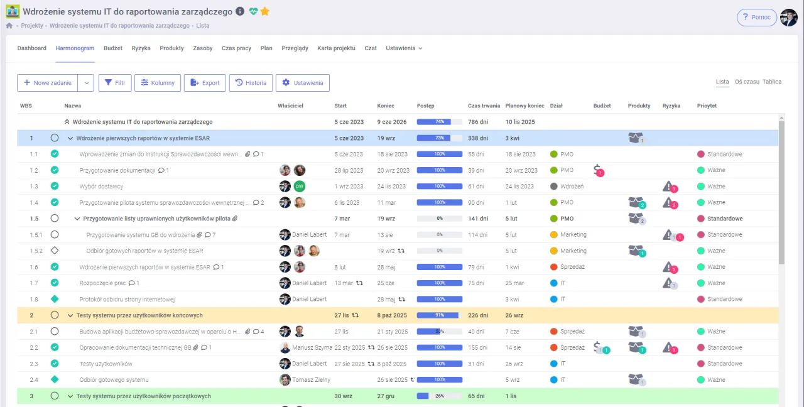This screenshot has width=804, height=407.
Task: Click the favorite star icon beside project title
Action: tap(265, 11)
